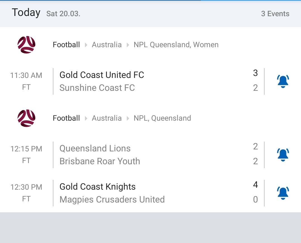Click the 3 Events counter

[x=275, y=14]
